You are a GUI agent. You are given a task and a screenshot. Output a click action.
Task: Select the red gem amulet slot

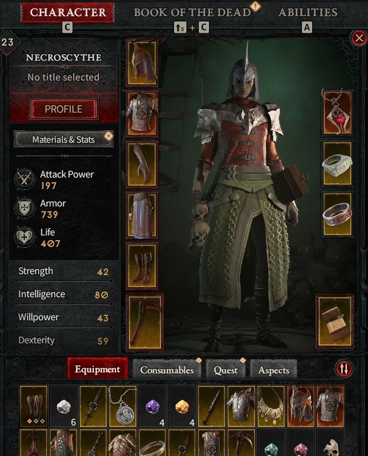337,113
